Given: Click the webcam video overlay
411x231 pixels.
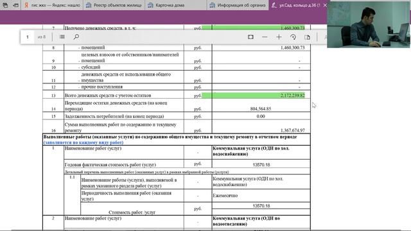Looking at the screenshot, I should point(369,24).
